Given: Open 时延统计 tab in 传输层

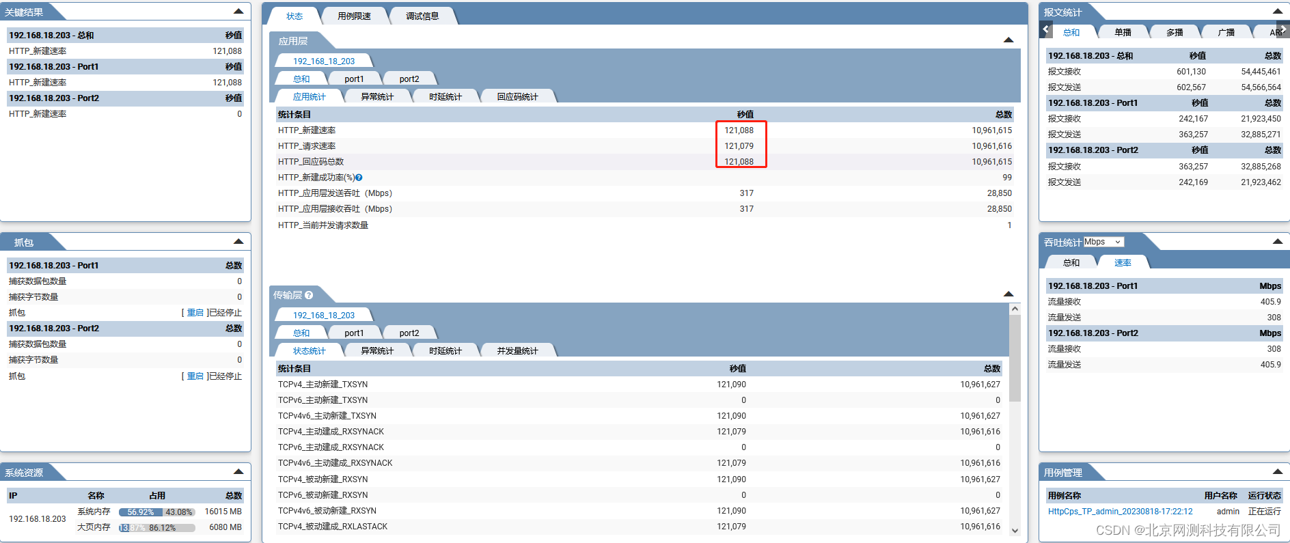Looking at the screenshot, I should coord(445,351).
